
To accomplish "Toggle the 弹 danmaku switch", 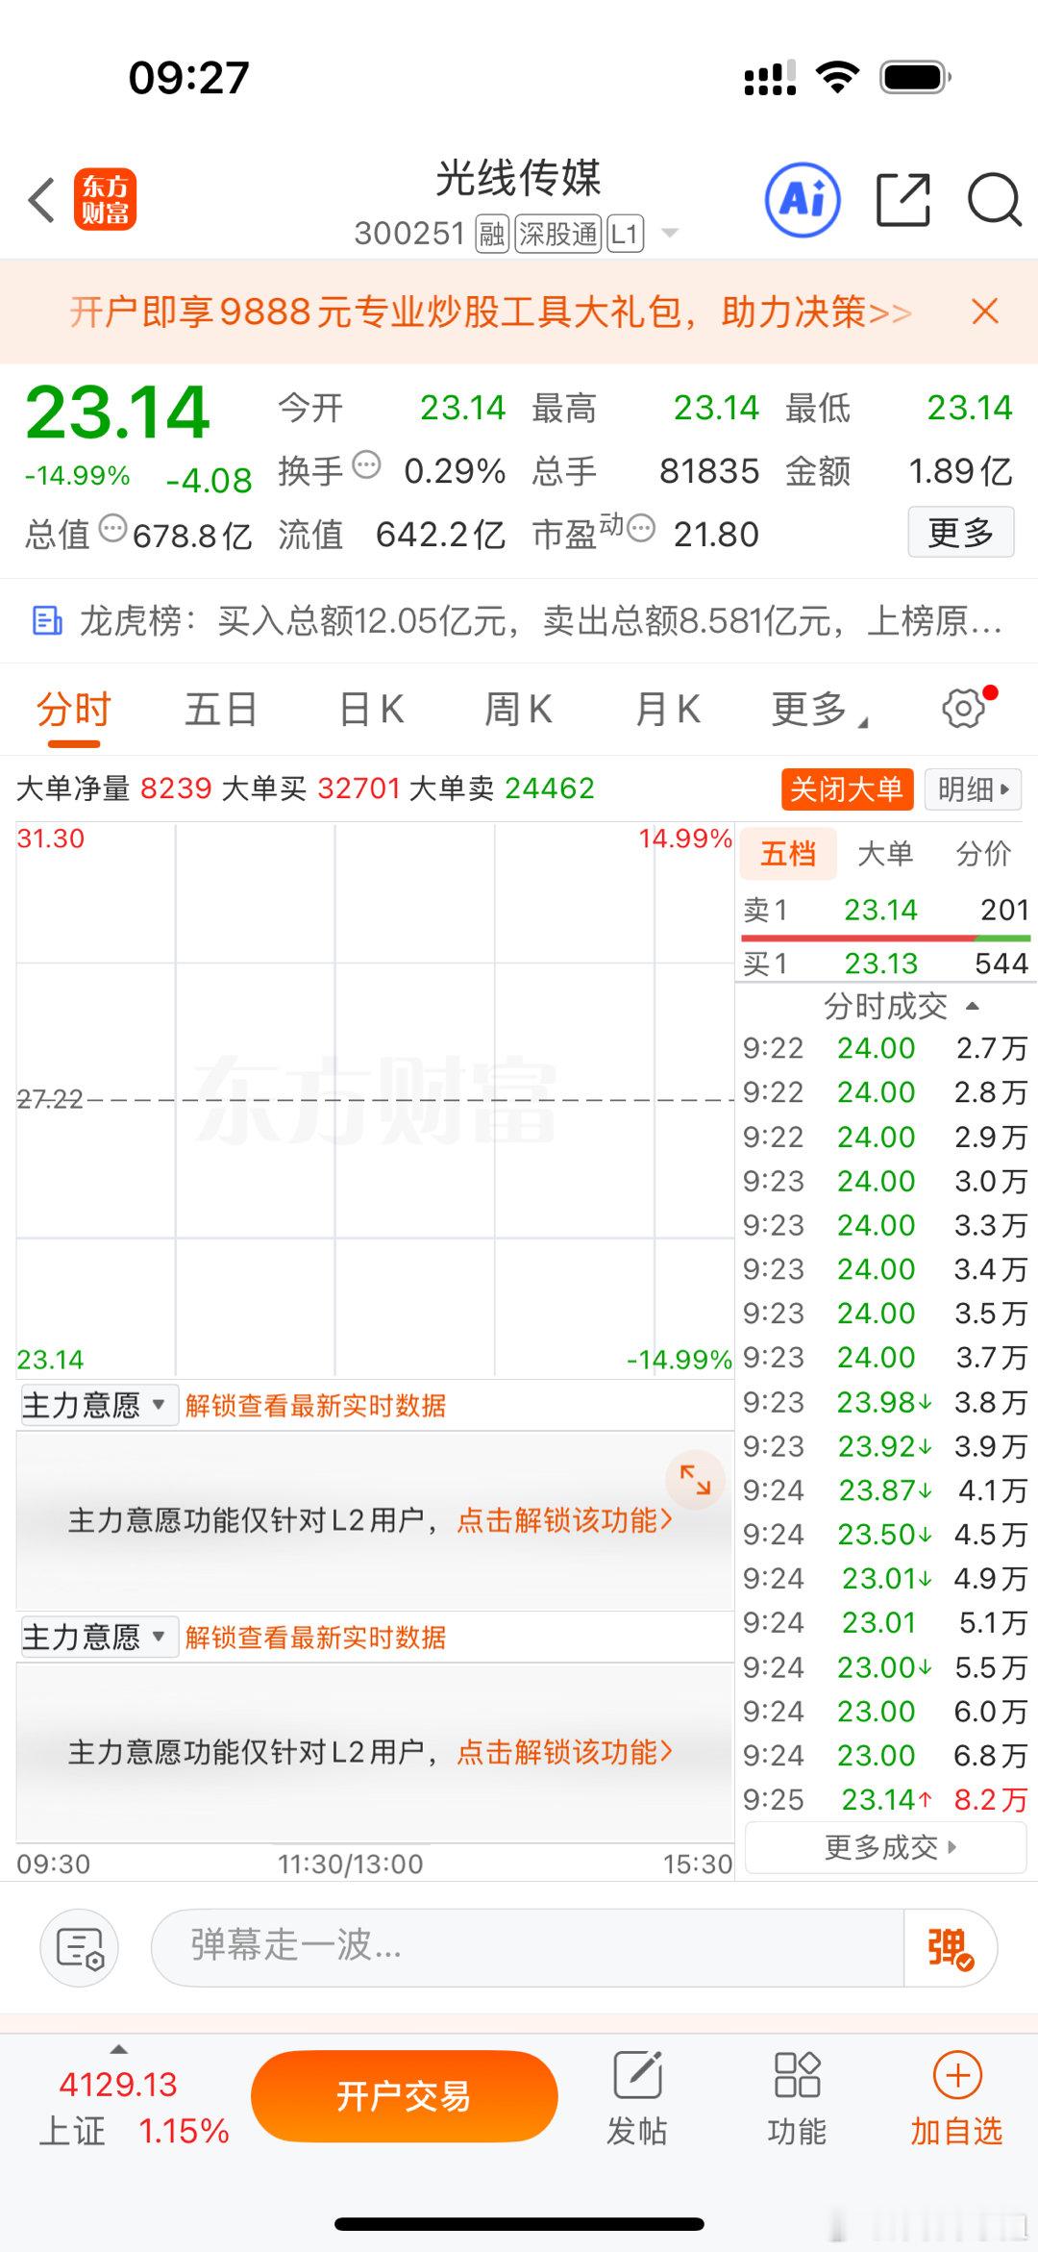I will click(950, 1949).
